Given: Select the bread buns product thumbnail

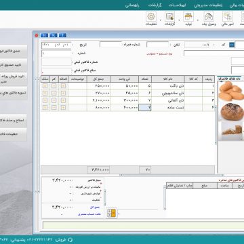Looking at the screenshot, I should pos(230,91).
